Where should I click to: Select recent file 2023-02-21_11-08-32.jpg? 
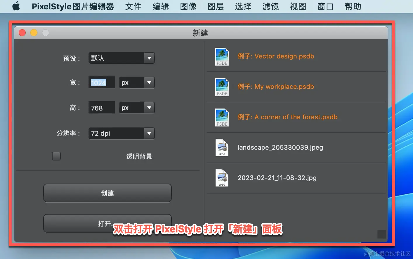pyautogui.click(x=296, y=178)
